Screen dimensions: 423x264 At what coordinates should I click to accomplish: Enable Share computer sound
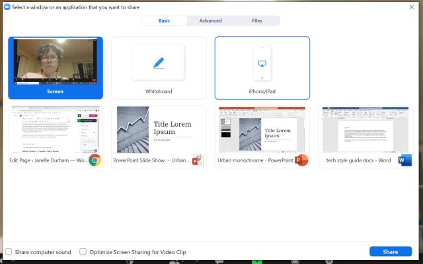click(9, 251)
